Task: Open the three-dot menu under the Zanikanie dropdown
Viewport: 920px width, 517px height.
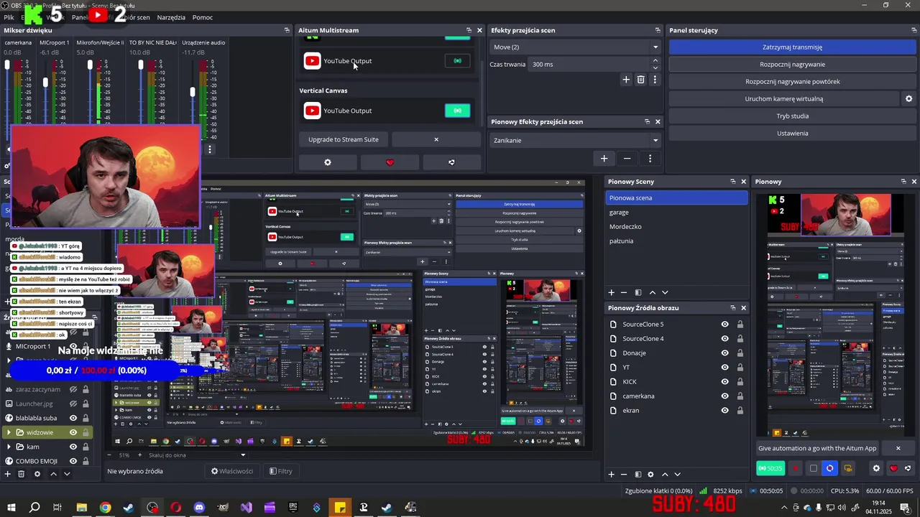Action: coord(650,159)
